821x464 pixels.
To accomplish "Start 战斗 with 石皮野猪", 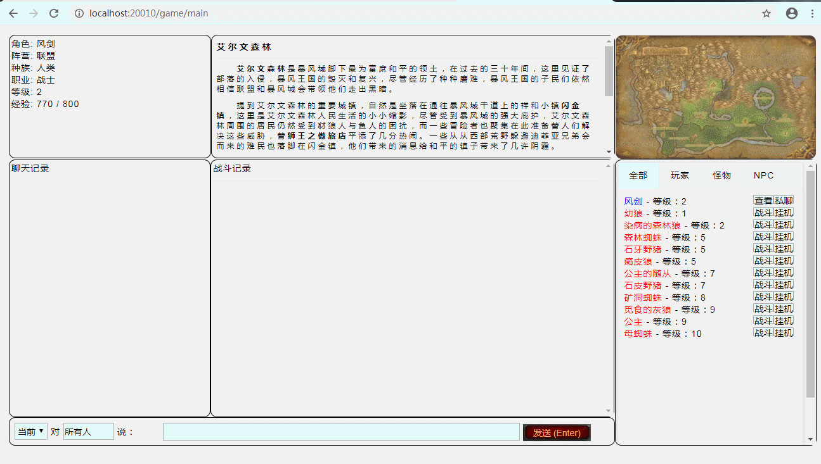I will (x=763, y=284).
